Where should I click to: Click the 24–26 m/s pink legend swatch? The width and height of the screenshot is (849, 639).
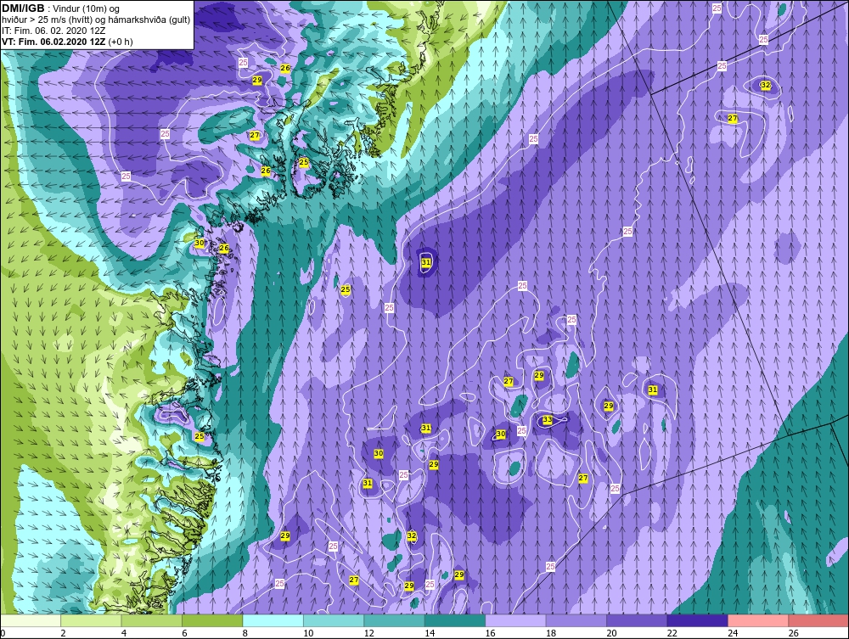tap(758, 620)
